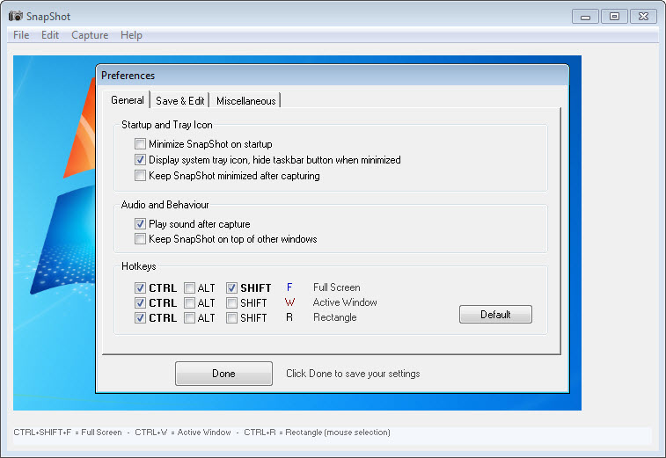The image size is (666, 458).
Task: Click the Preferences dialog title
Action: click(x=128, y=76)
